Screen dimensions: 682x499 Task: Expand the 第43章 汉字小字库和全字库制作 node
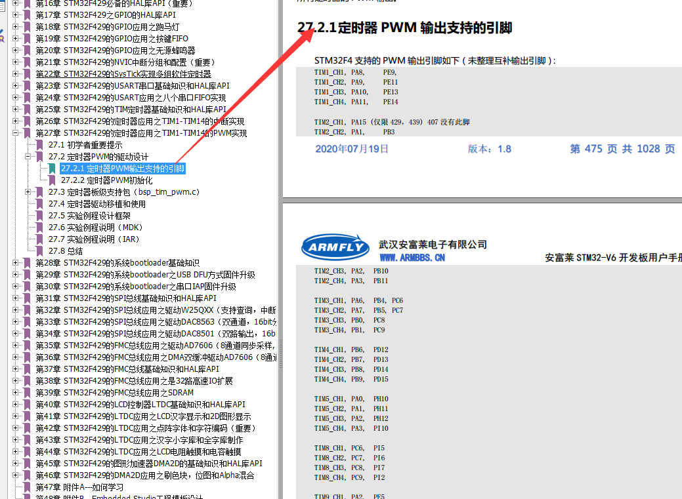[x=15, y=439]
